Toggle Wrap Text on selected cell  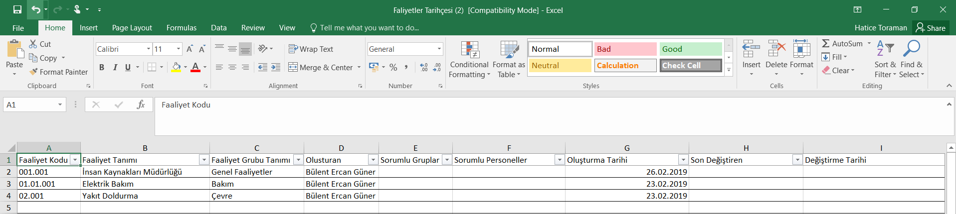coord(311,49)
